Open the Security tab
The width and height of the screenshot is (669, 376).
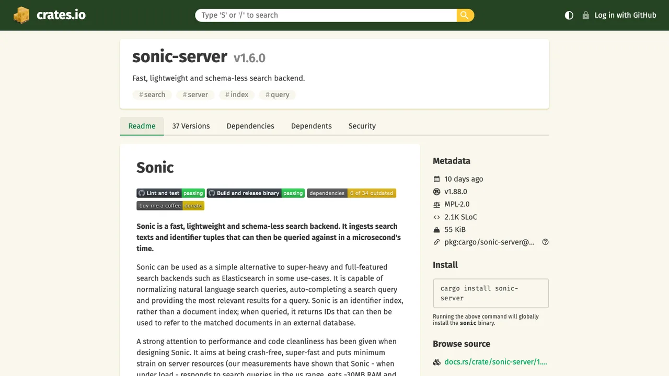(362, 126)
